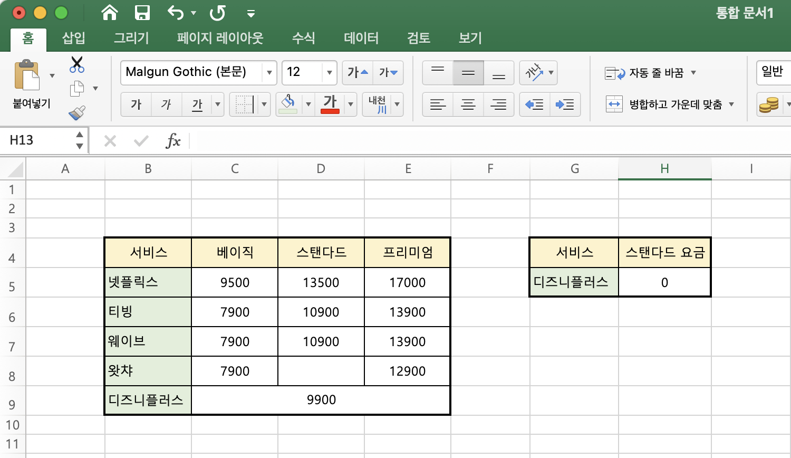Align text to middle of cell
Viewport: 791px width, 458px height.
tap(468, 73)
